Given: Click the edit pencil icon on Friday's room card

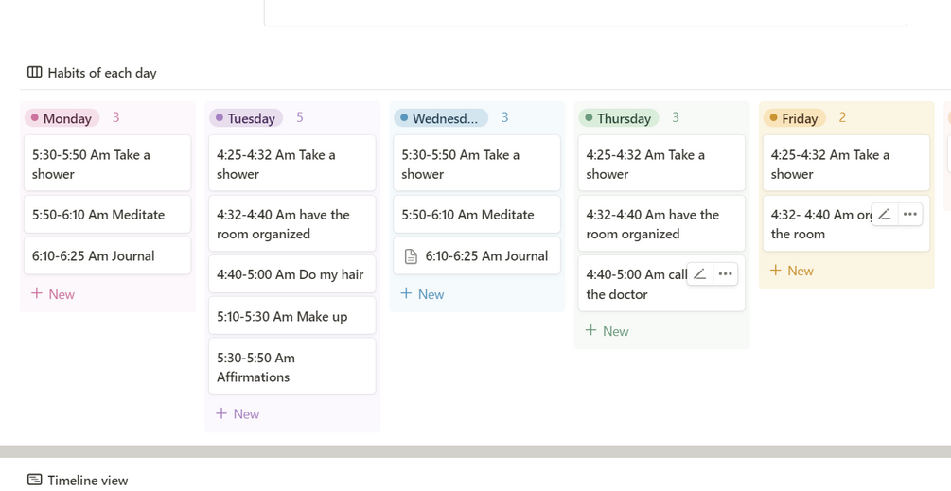Looking at the screenshot, I should point(885,215).
